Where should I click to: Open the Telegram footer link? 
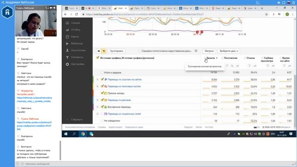click(188, 127)
